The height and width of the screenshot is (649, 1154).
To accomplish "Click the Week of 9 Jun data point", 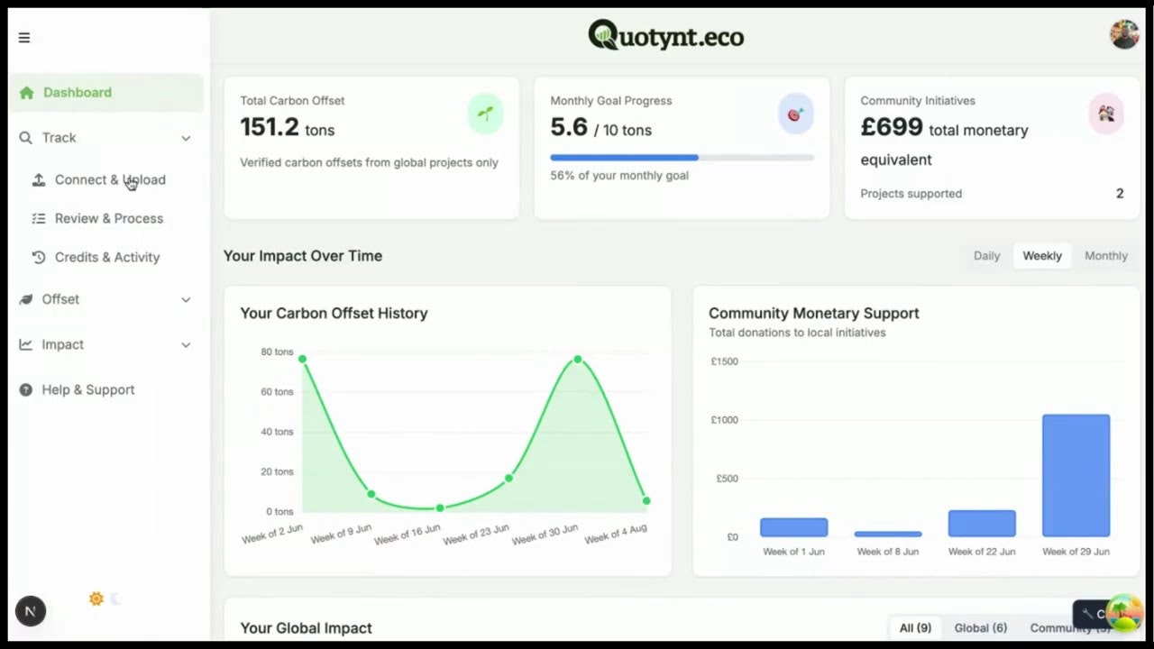I will point(371,494).
